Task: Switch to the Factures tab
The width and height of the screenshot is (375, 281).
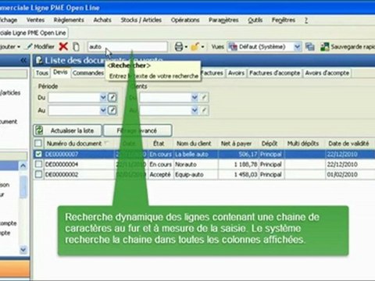Action: (x=212, y=73)
